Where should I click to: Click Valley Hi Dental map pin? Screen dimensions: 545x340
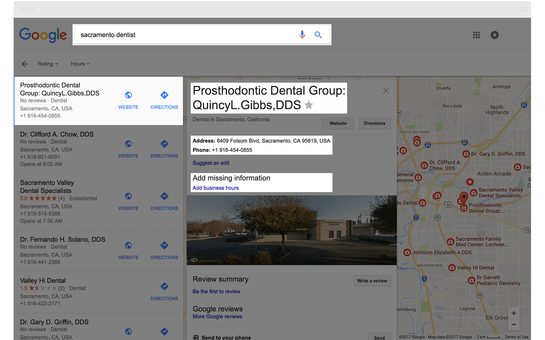click(x=452, y=268)
